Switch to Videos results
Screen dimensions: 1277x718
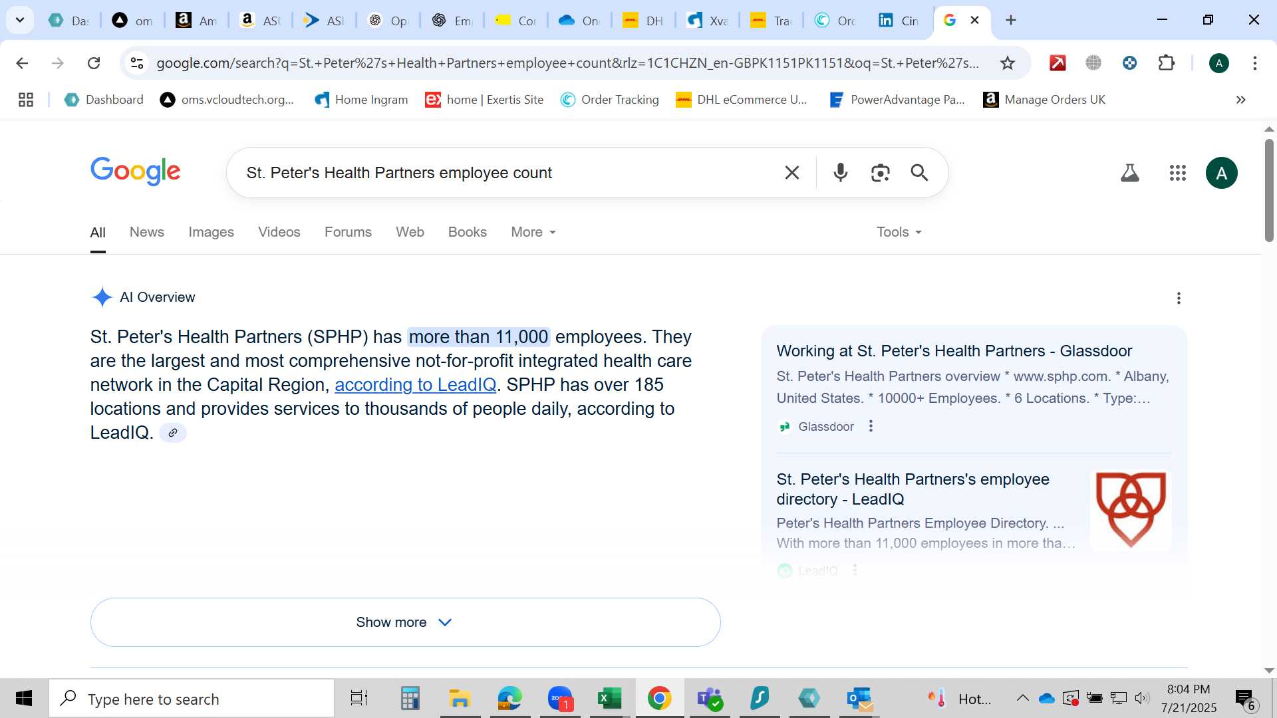279,232
